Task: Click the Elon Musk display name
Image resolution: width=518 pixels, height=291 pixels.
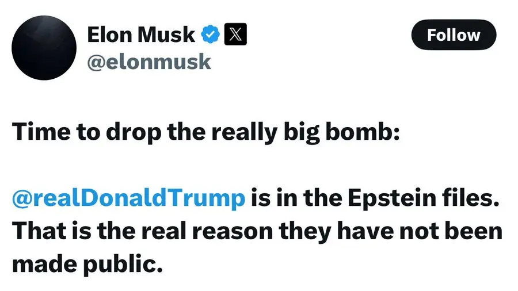Action: click(141, 35)
